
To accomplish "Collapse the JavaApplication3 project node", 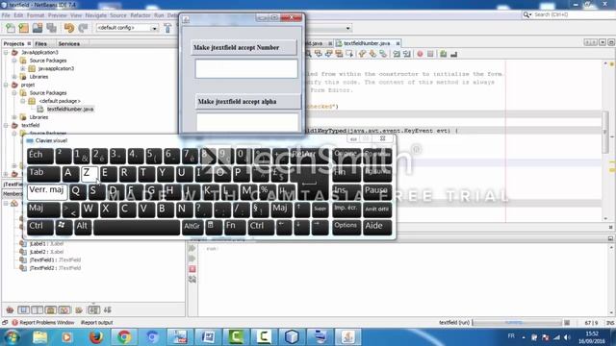I will (6, 52).
